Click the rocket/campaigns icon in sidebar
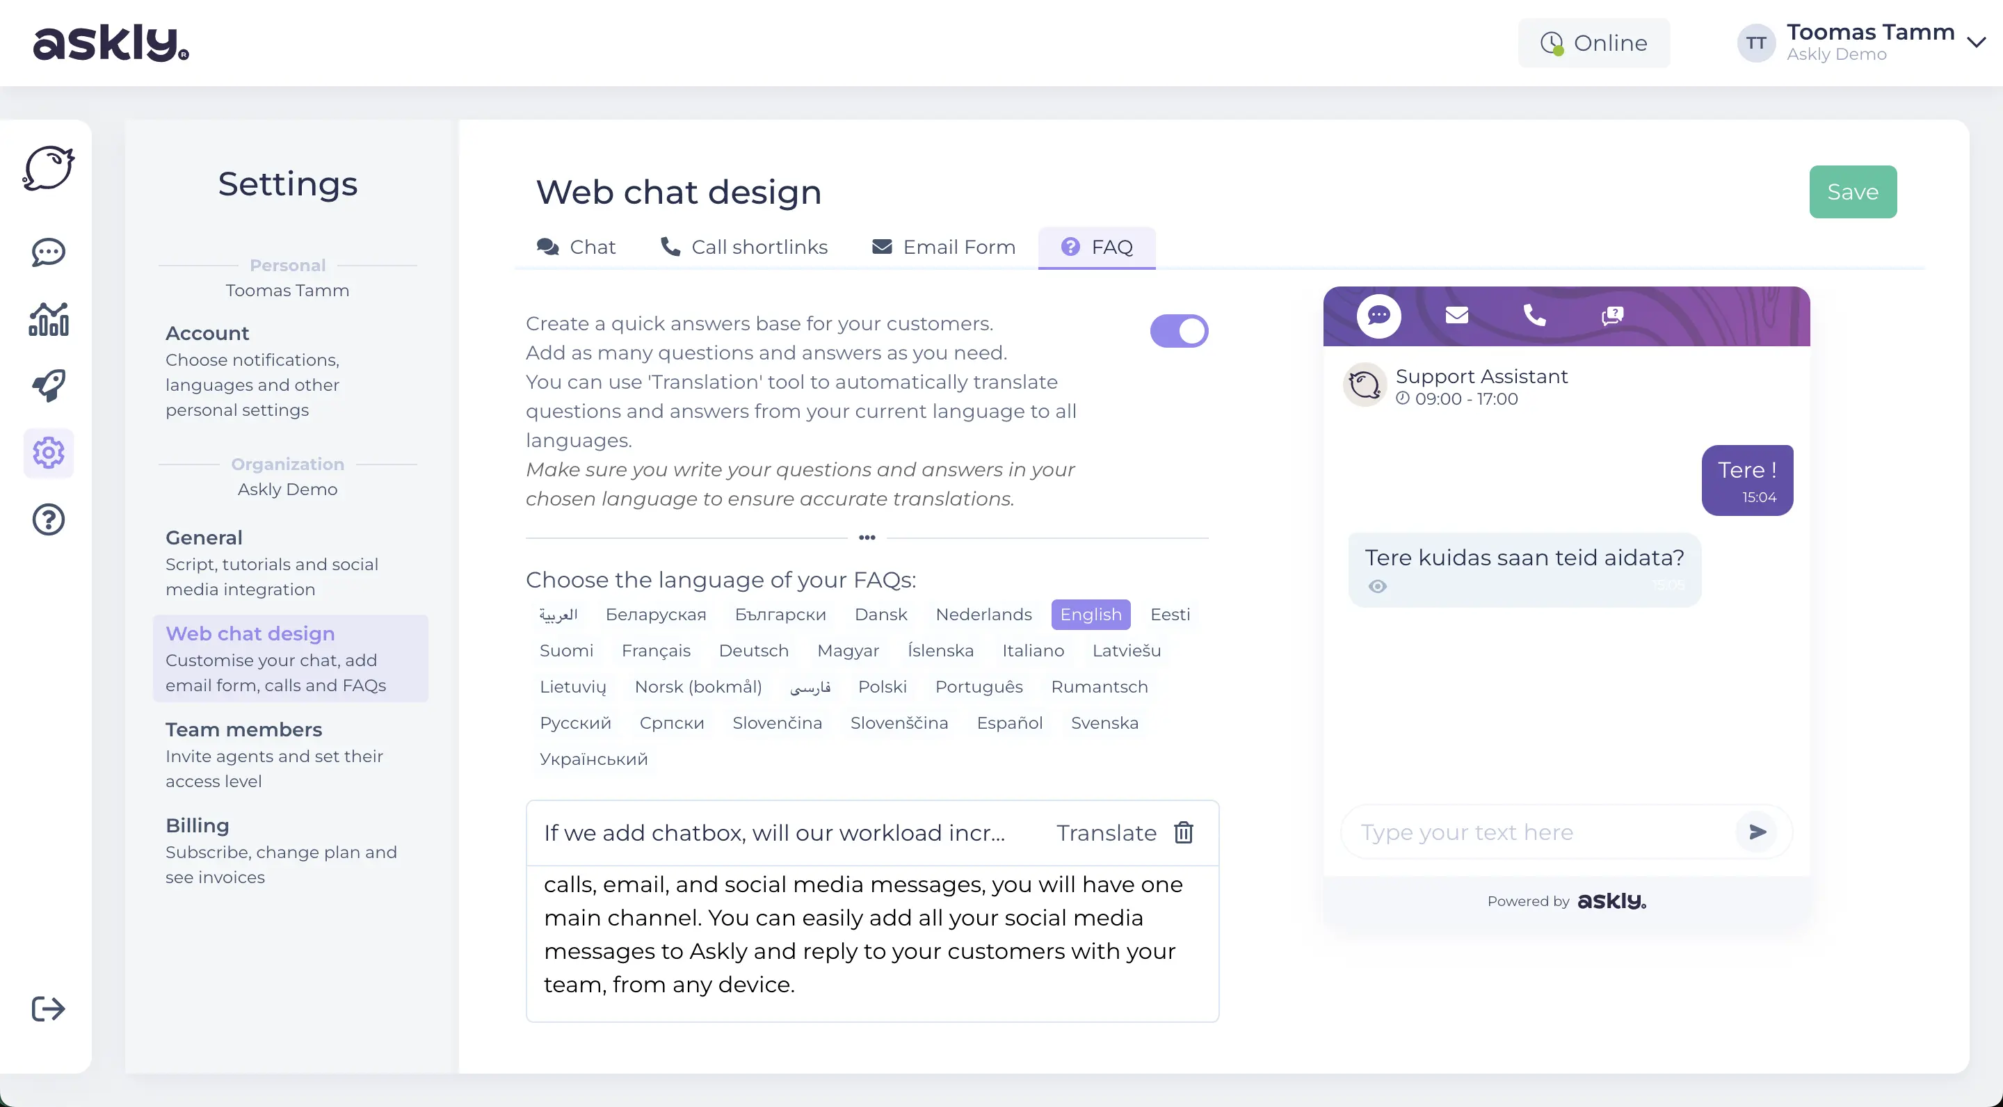This screenshot has height=1107, width=2003. click(x=48, y=385)
